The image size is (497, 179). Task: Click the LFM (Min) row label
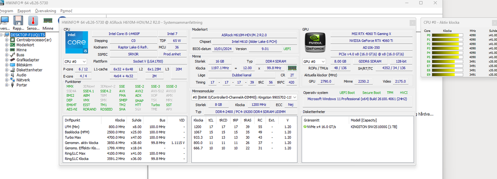[72, 127]
